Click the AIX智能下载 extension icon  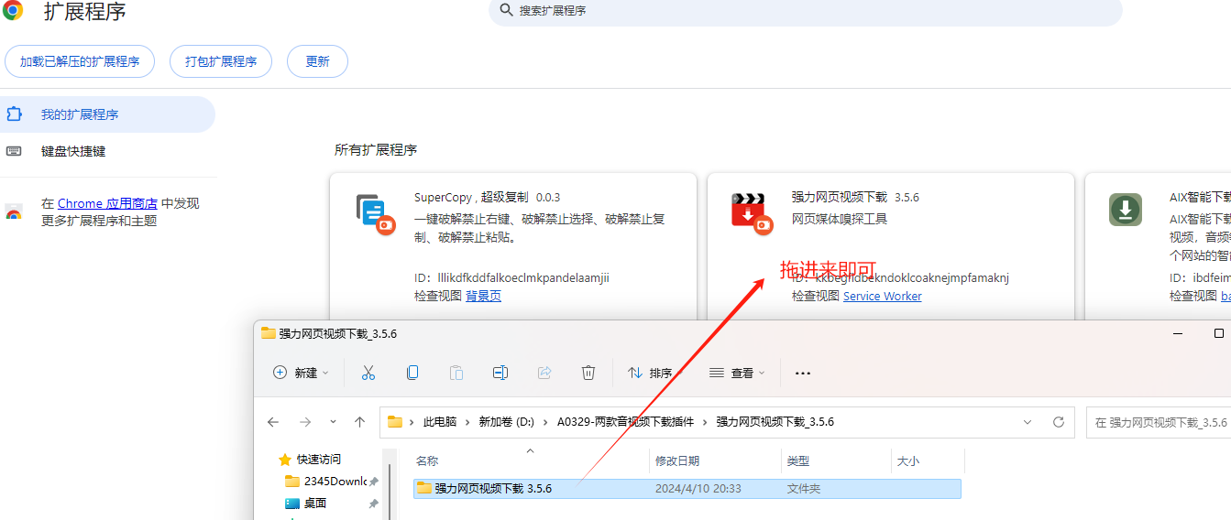tap(1125, 210)
